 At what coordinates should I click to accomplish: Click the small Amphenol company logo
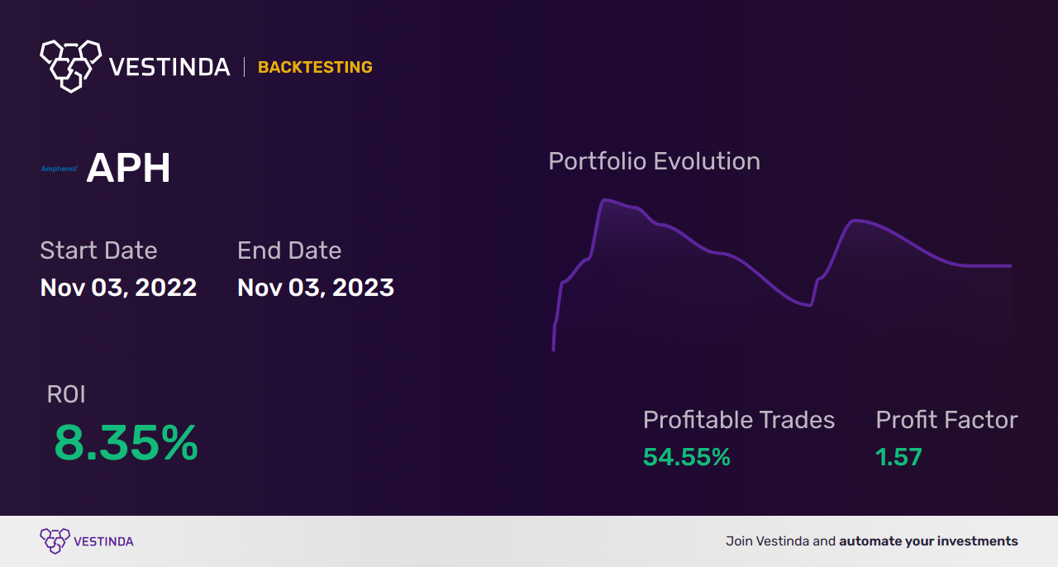60,169
